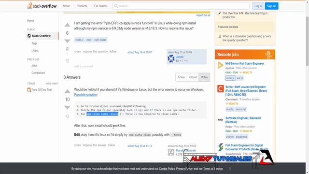Sort answers by Votes tab
309x174 pixels.
tap(204, 77)
